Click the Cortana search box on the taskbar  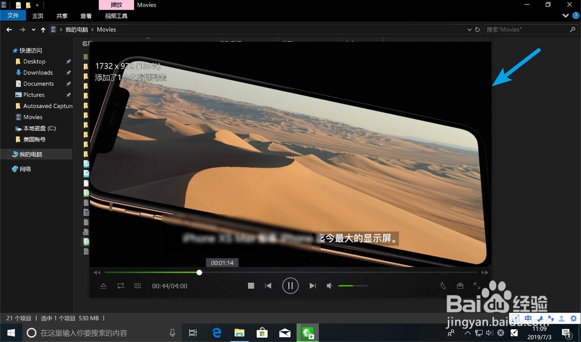(x=102, y=333)
